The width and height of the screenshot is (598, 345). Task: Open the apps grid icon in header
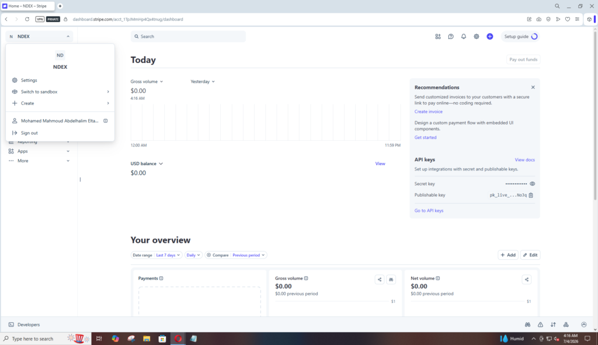tap(438, 37)
